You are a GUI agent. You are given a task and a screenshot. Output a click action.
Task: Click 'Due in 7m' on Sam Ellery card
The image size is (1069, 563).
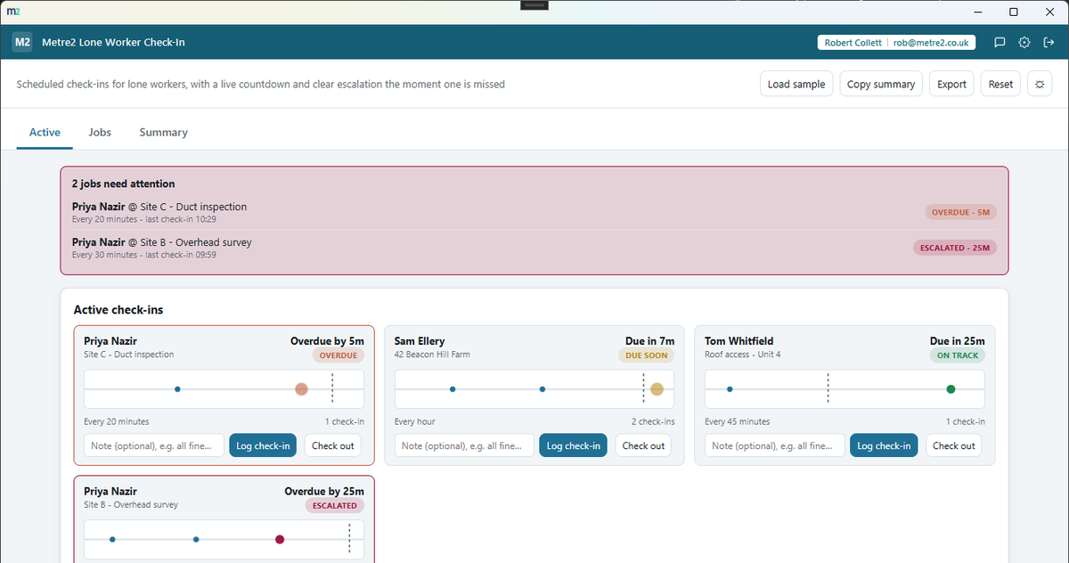(649, 341)
